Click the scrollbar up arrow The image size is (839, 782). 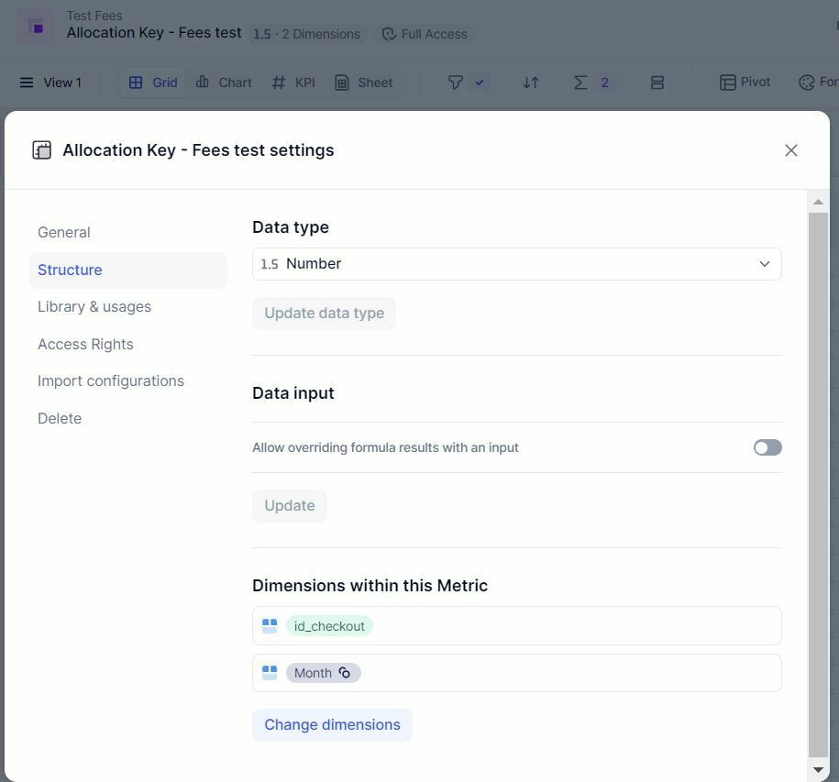pos(818,202)
